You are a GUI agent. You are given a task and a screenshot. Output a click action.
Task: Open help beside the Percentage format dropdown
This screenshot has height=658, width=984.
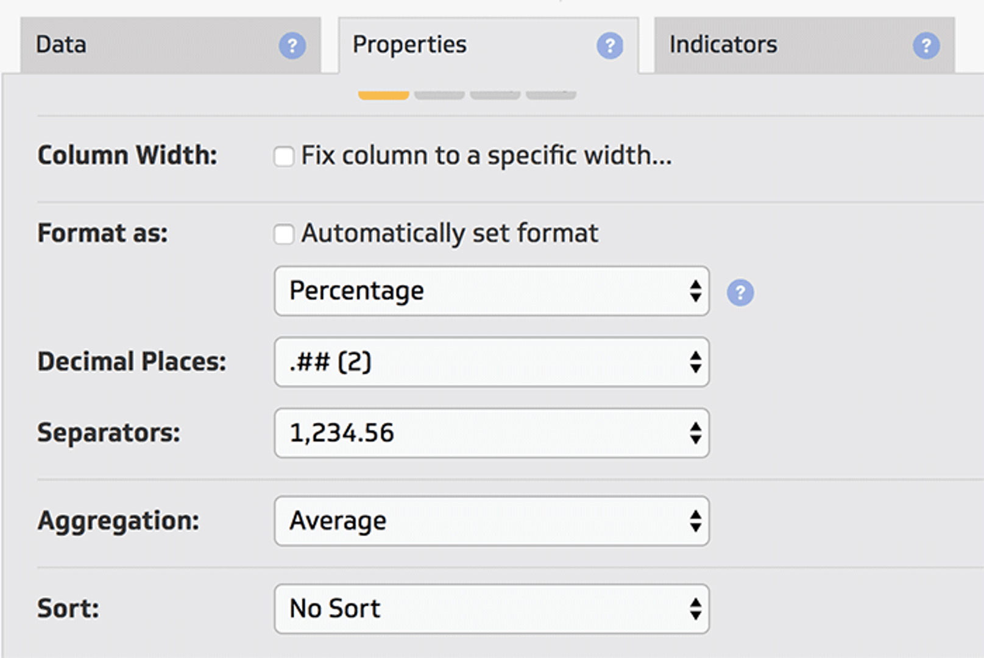click(740, 292)
